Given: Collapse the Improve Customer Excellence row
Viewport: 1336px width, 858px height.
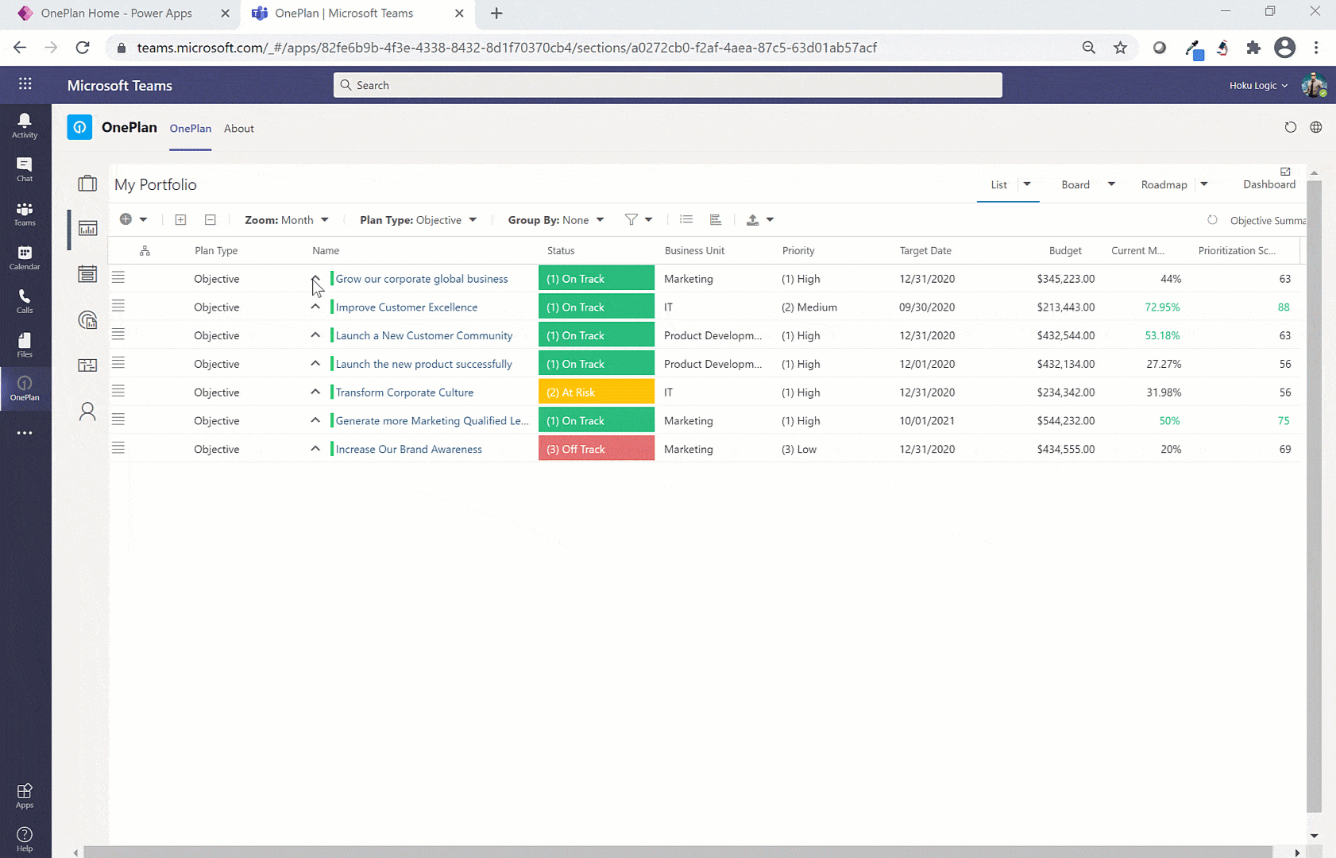Looking at the screenshot, I should coord(315,307).
